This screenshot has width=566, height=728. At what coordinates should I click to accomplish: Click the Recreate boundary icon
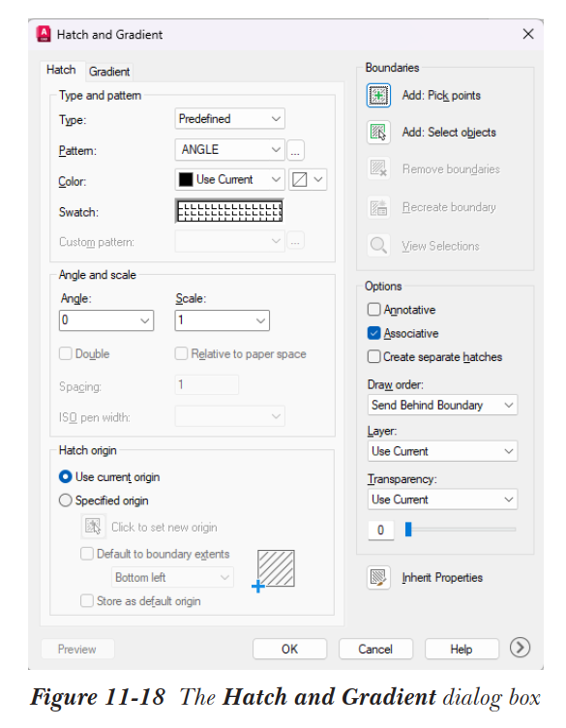click(378, 207)
